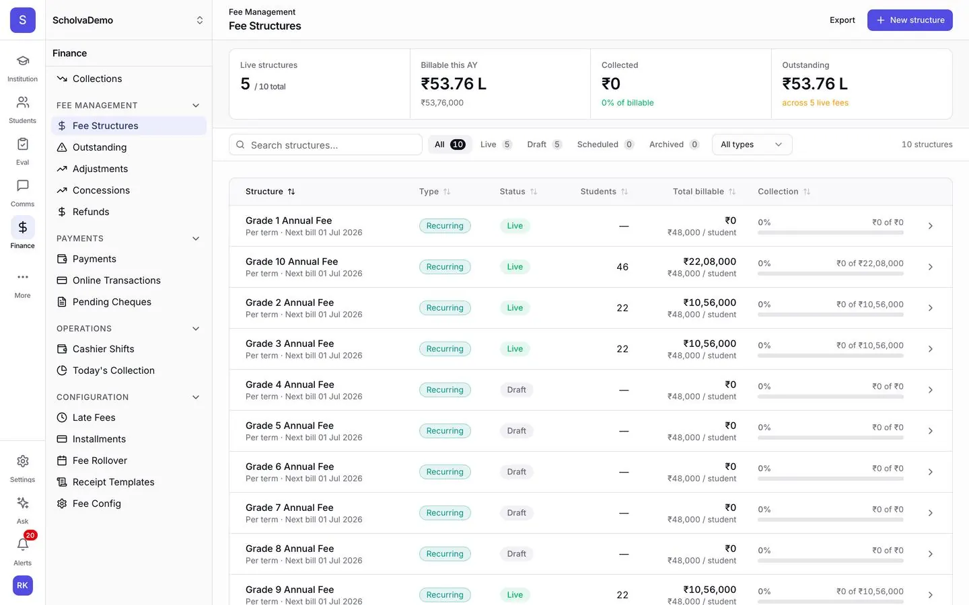Switch to the Live filter tab
969x605 pixels.
[496, 145]
